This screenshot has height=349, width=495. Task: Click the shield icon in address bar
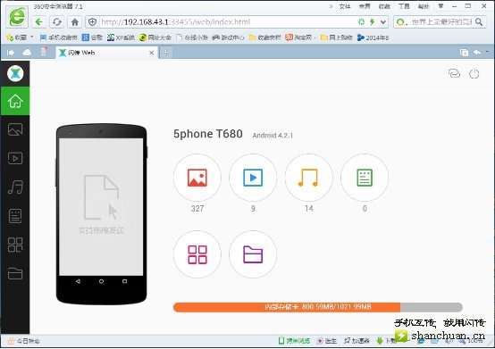[92, 21]
